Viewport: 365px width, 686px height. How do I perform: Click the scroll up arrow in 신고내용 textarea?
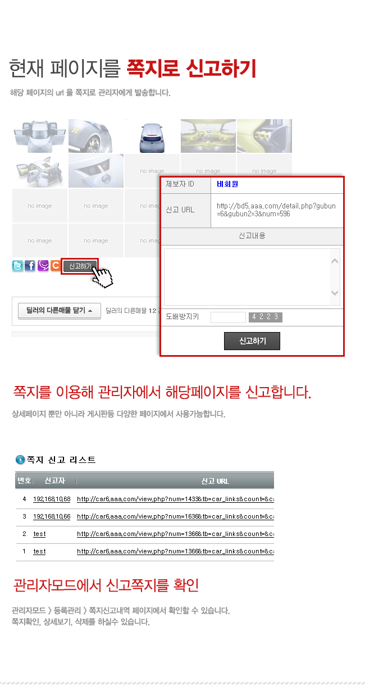(335, 261)
